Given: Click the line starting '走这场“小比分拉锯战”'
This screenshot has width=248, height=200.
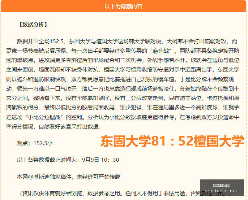Looking at the screenshot, I should [123, 117].
